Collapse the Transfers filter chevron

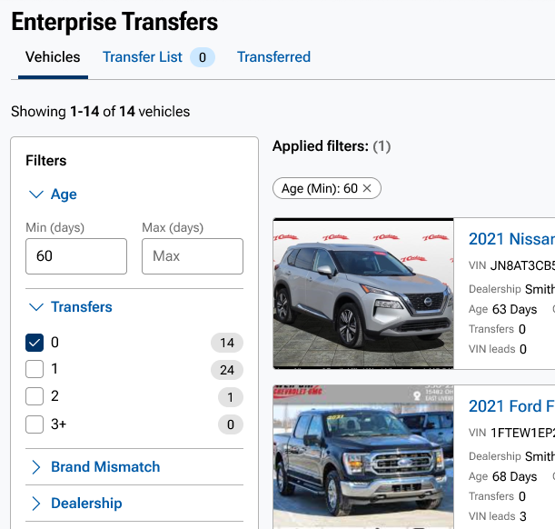[36, 307]
